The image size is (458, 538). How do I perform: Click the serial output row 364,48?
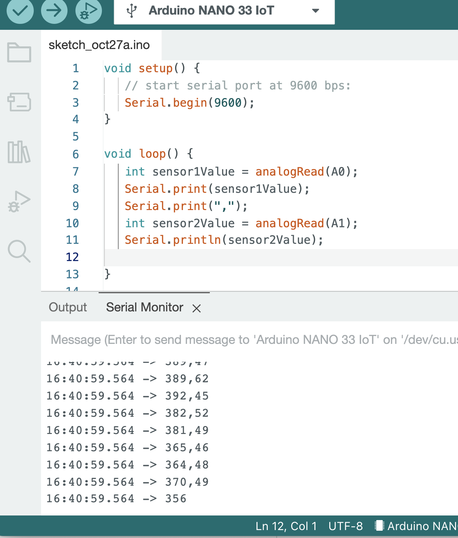[x=127, y=465]
